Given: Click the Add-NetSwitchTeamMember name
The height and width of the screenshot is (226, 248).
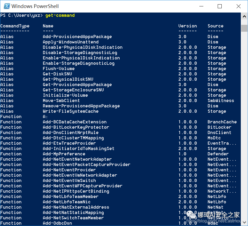Looking at the screenshot, I should point(73,218).
